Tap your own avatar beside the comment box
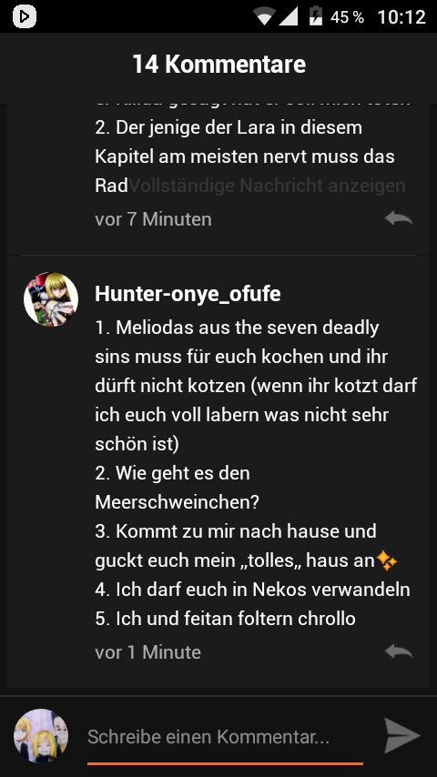This screenshot has width=437, height=777. pyautogui.click(x=41, y=736)
